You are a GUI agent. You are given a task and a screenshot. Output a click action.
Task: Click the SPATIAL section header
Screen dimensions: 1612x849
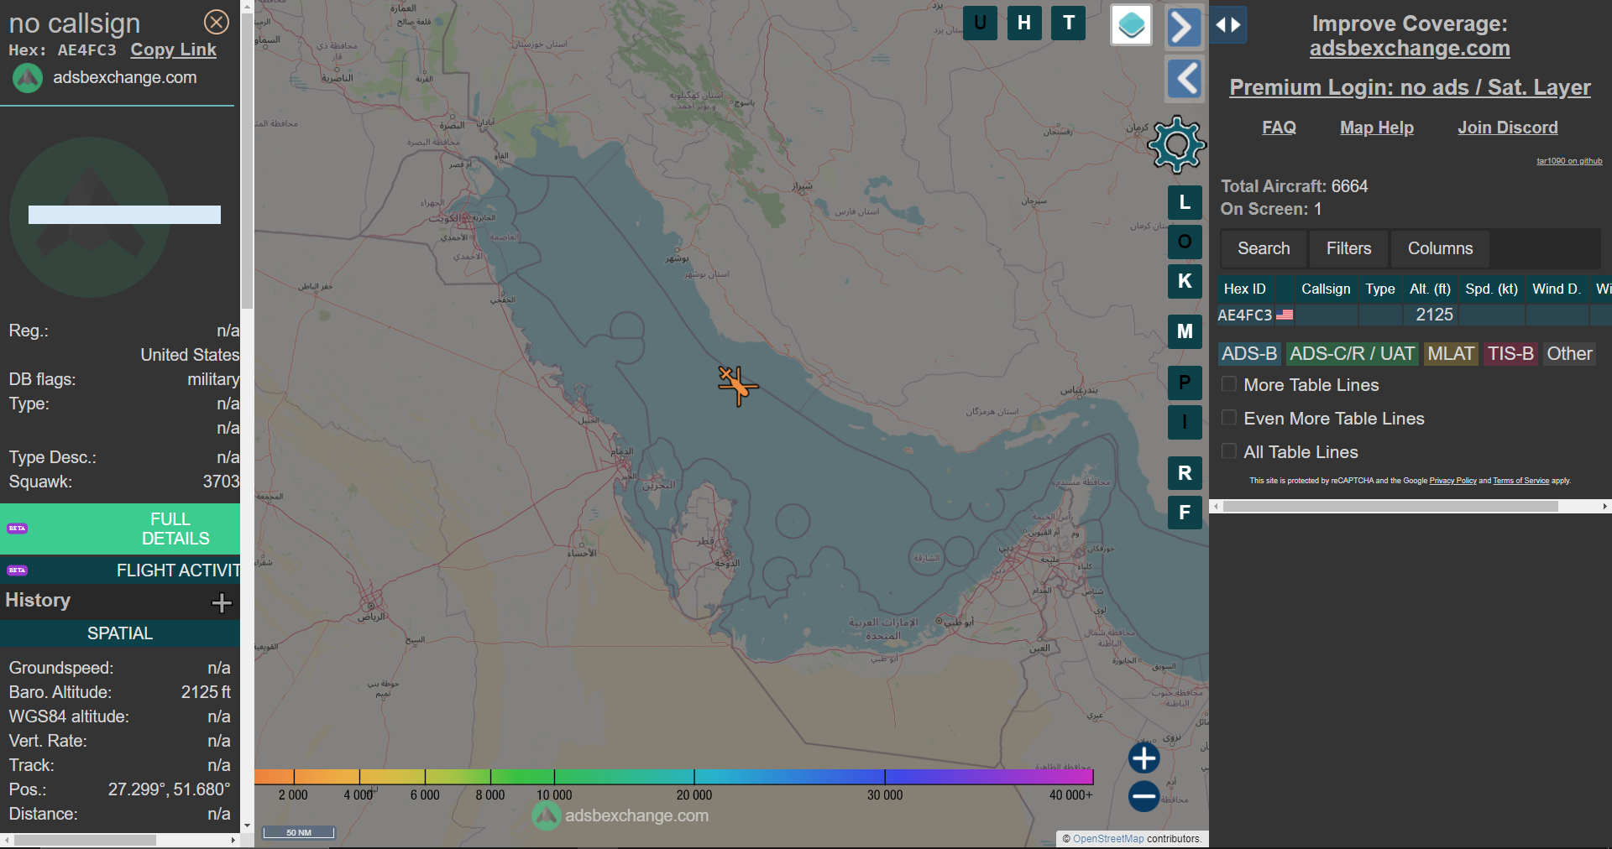(x=120, y=633)
